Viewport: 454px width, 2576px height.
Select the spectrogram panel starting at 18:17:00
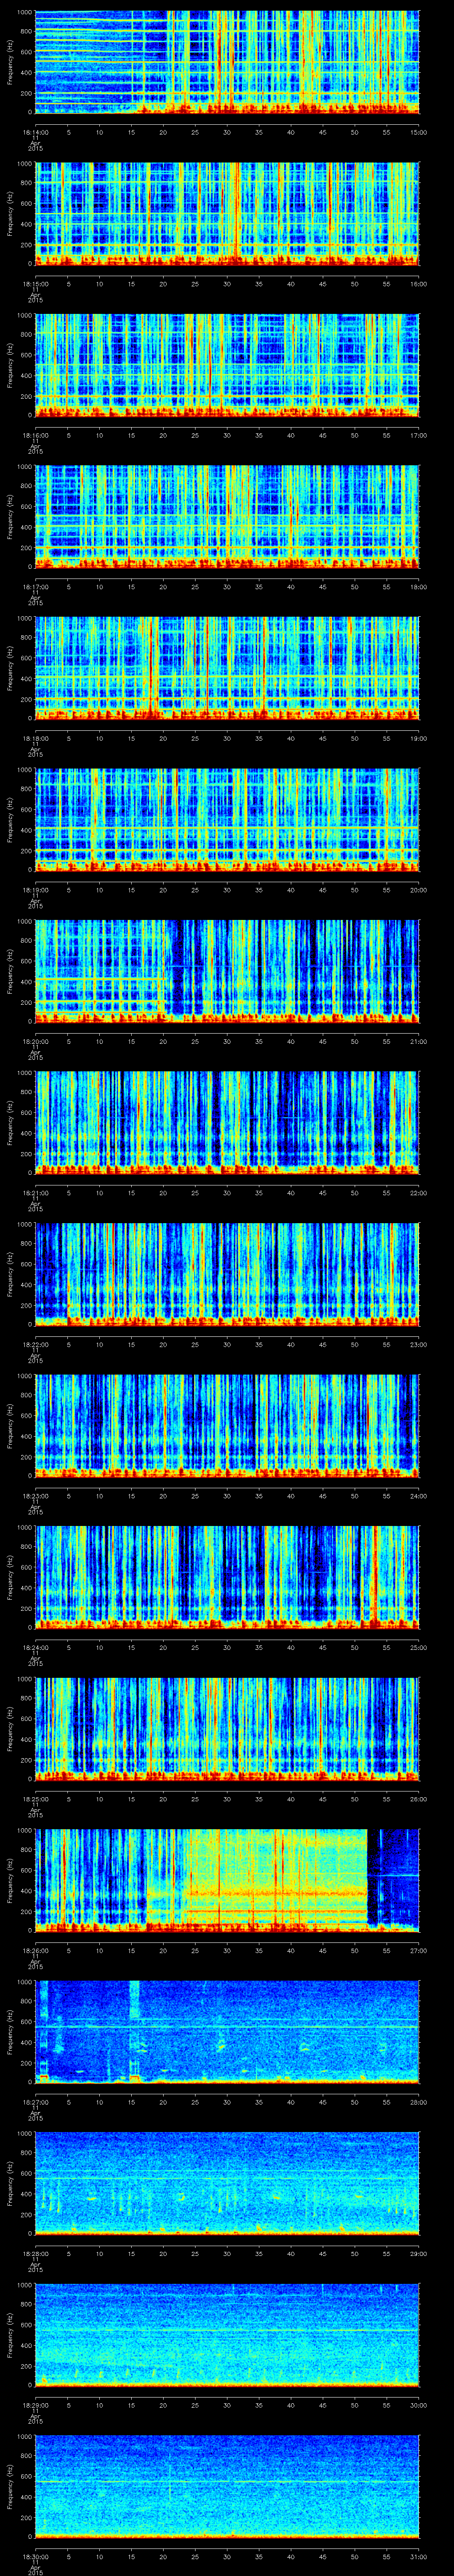pyautogui.click(x=227, y=516)
